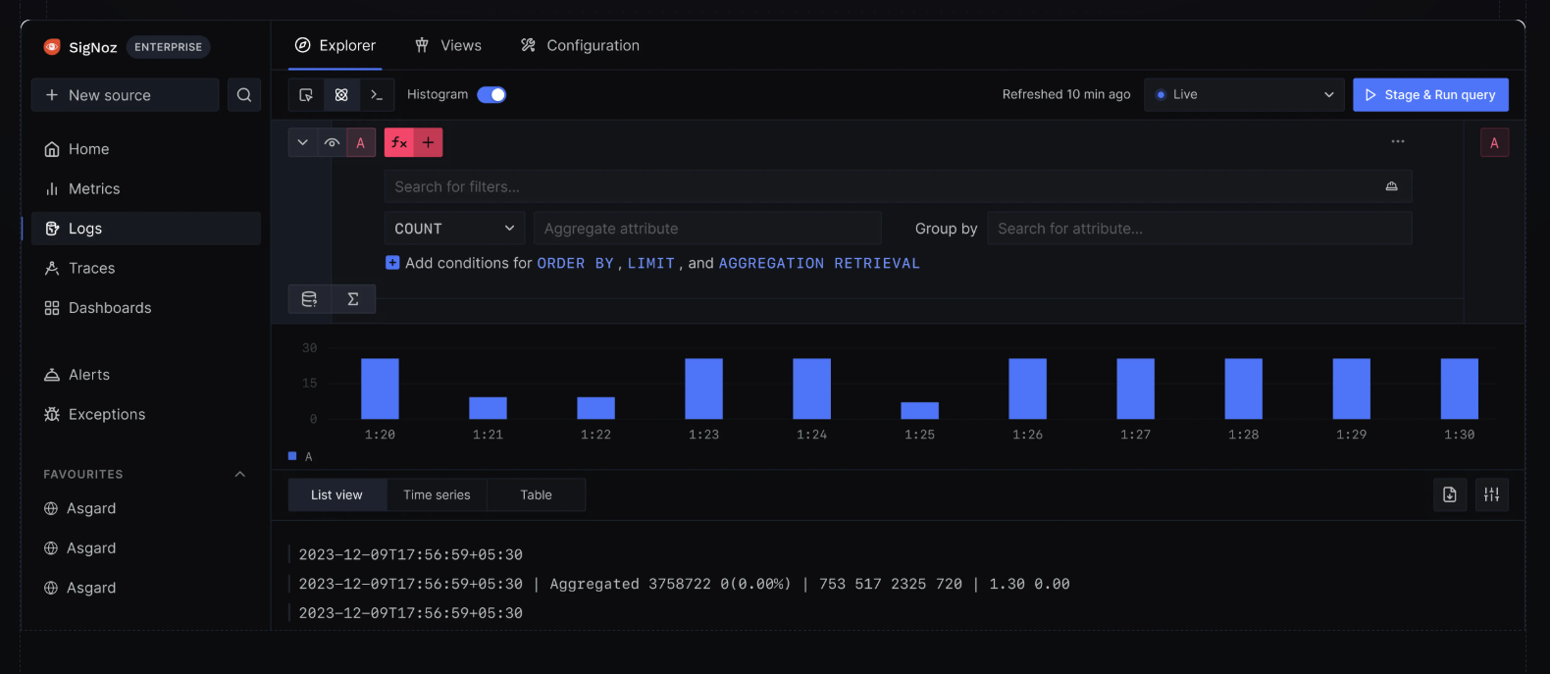Click the 1:30 histogram bar
Screen dimensions: 1550x674
click(x=1459, y=389)
